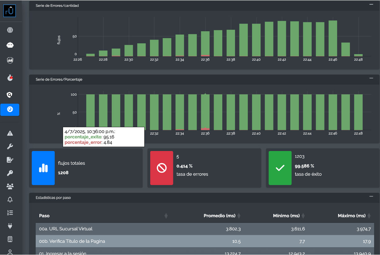Click the wrench icon in sidebar
This screenshot has width=380, height=255.
(10, 147)
